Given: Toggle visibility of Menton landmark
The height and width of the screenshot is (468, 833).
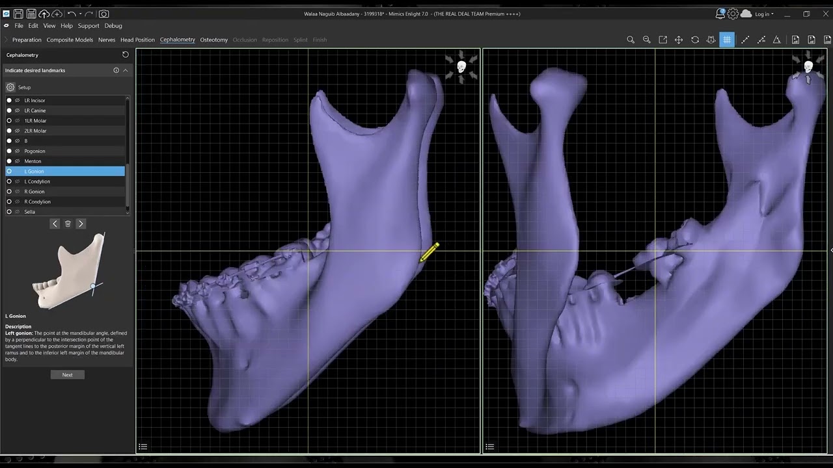Looking at the screenshot, I should [18, 161].
